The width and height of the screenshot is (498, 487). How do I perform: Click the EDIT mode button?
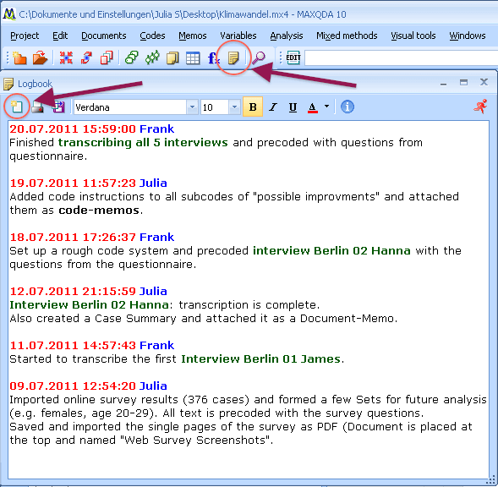coord(293,57)
